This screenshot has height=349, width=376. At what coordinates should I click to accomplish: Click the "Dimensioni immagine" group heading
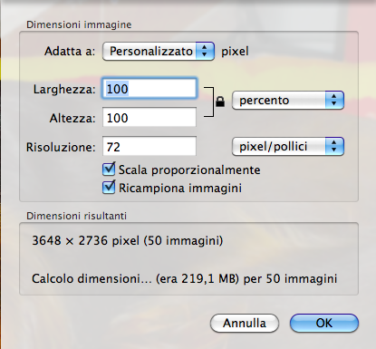click(79, 24)
